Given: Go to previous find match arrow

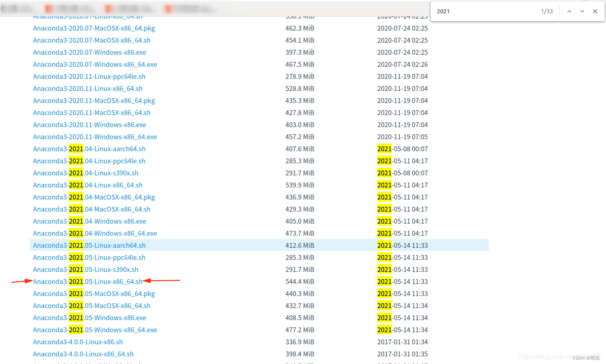Looking at the screenshot, I should (x=569, y=11).
